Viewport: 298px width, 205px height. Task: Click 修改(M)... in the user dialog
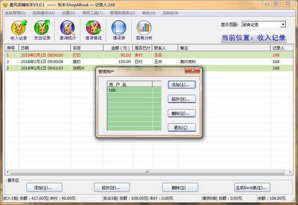tap(181, 99)
